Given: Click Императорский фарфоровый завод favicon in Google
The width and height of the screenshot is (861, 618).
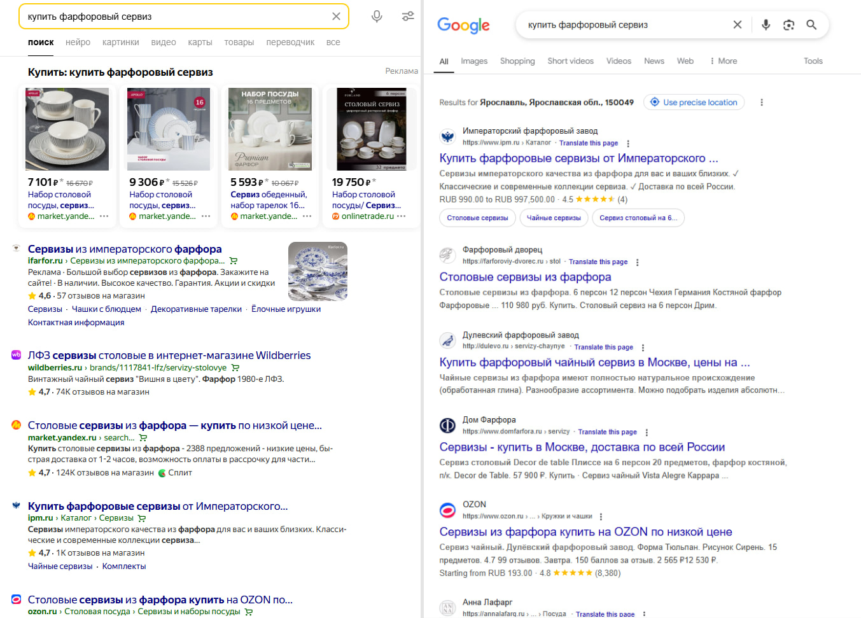Looking at the screenshot, I should click(448, 136).
